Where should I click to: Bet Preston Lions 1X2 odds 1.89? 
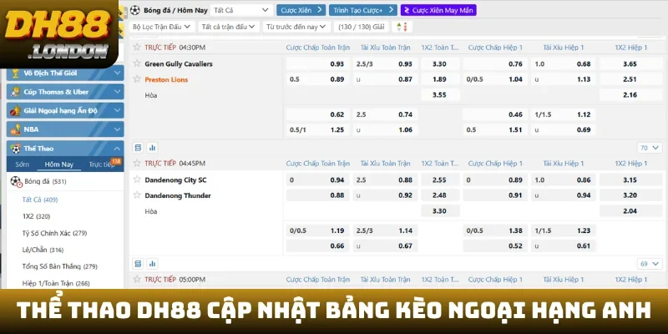pyautogui.click(x=440, y=79)
